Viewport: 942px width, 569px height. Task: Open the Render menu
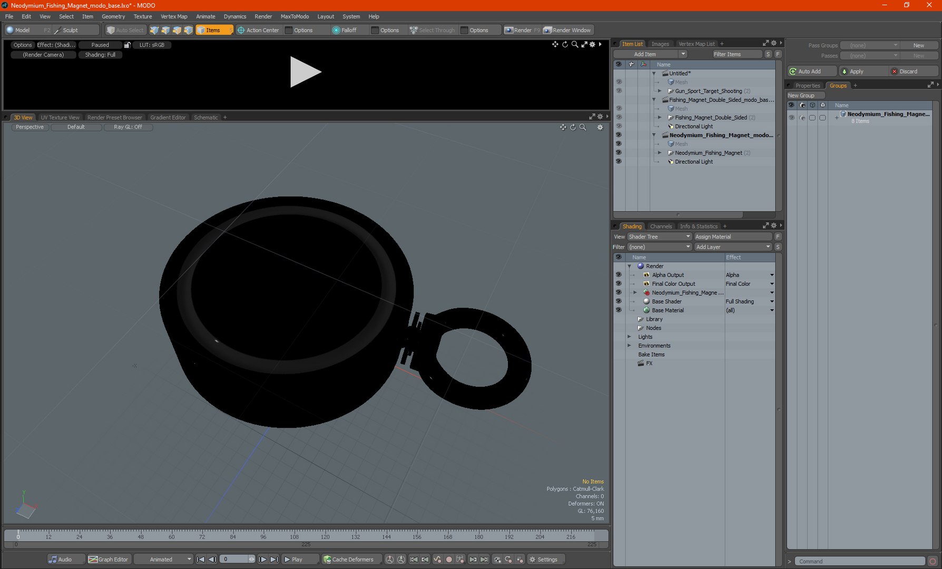[263, 16]
